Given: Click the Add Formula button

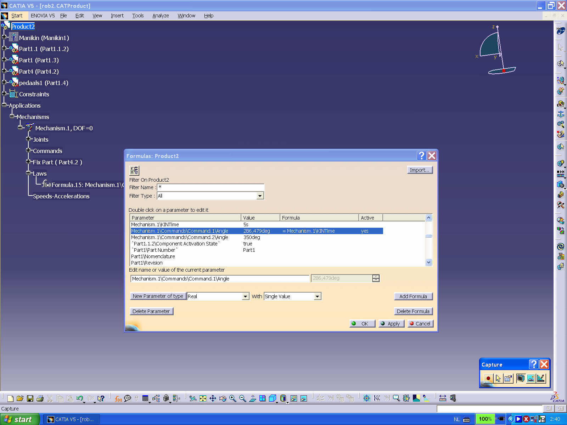Looking at the screenshot, I should (x=413, y=296).
